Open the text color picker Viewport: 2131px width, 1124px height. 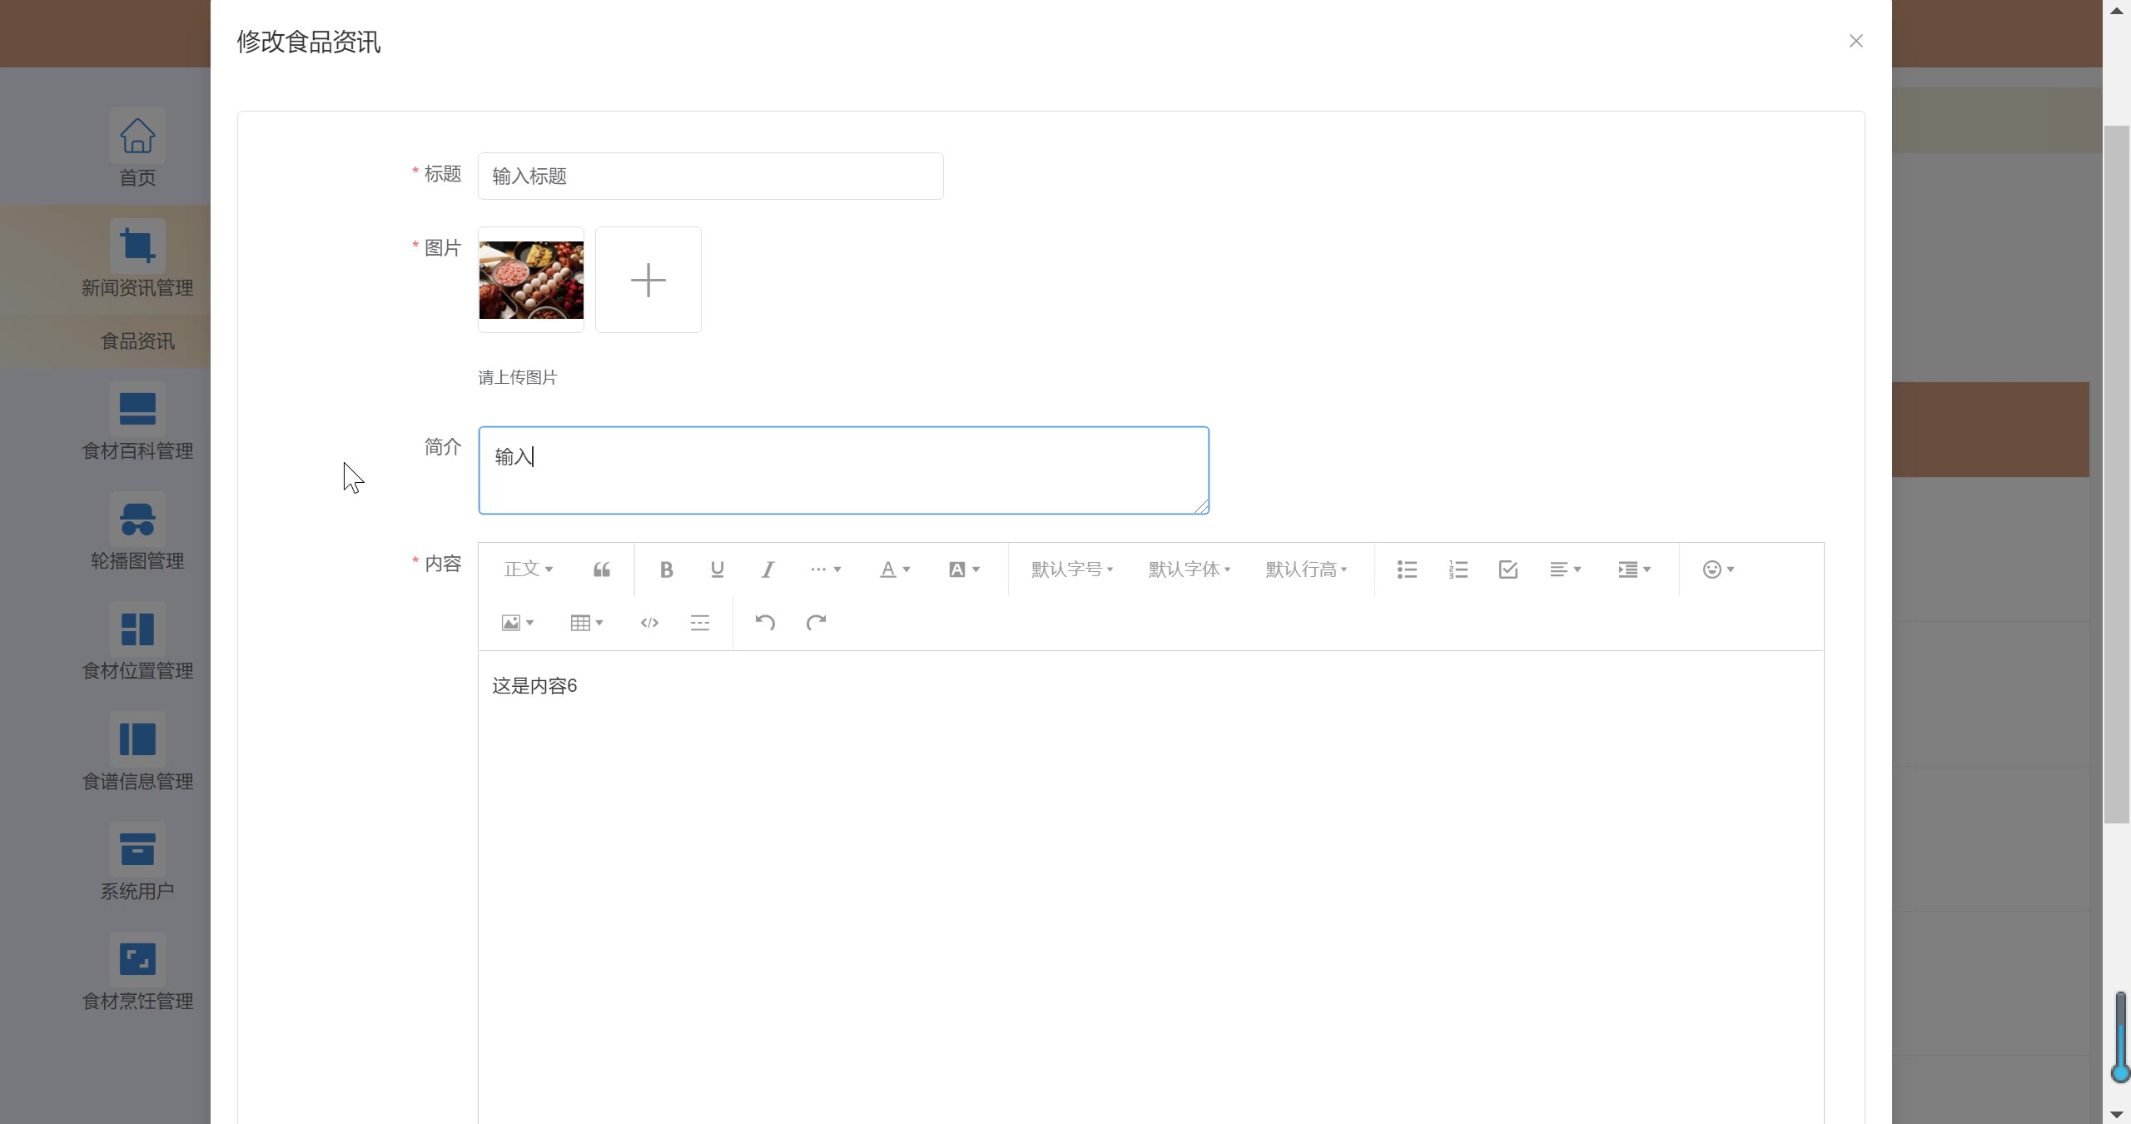coord(895,569)
